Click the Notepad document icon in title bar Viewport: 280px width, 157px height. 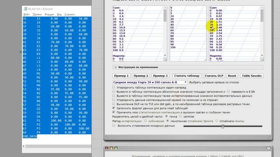pyautogui.click(x=25, y=9)
